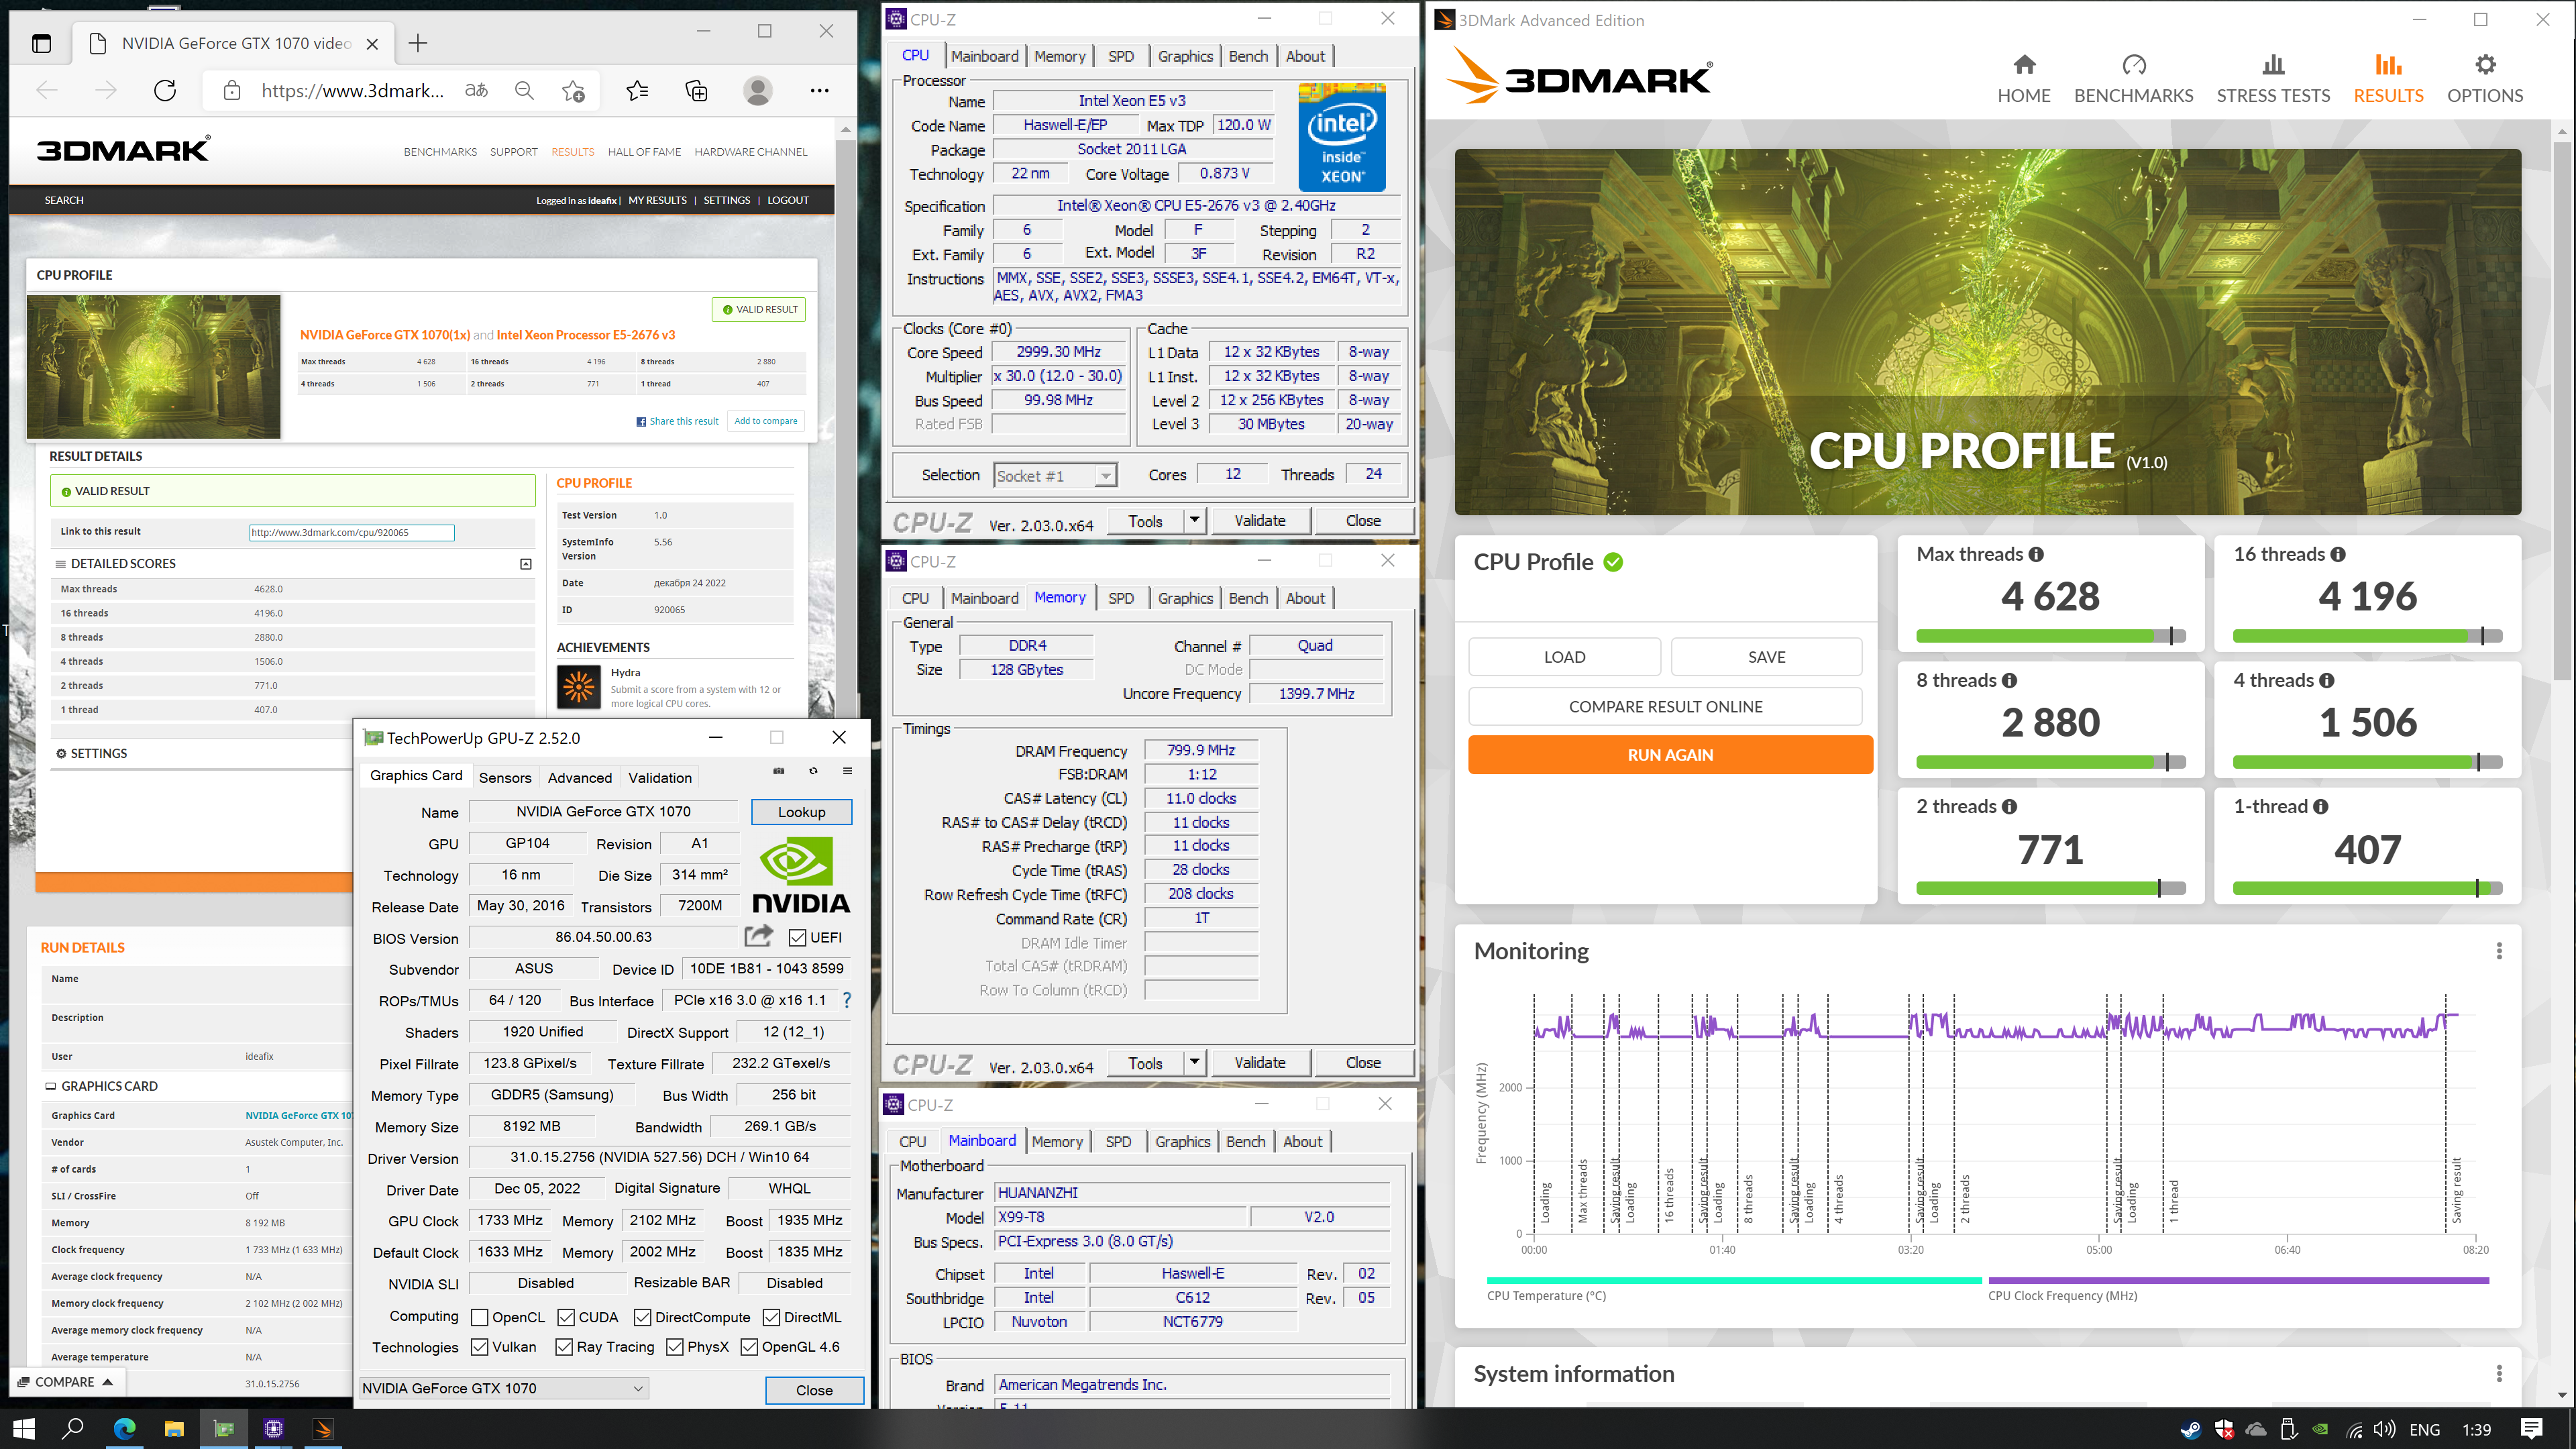The height and width of the screenshot is (1449, 2576).
Task: Open OPTIONS gear icon in 3DMark
Action: click(2485, 65)
